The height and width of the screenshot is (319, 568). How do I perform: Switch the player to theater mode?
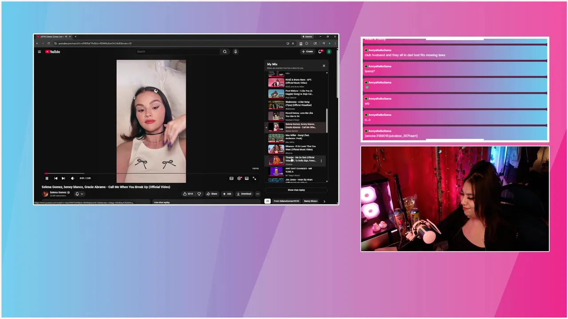tap(247, 178)
